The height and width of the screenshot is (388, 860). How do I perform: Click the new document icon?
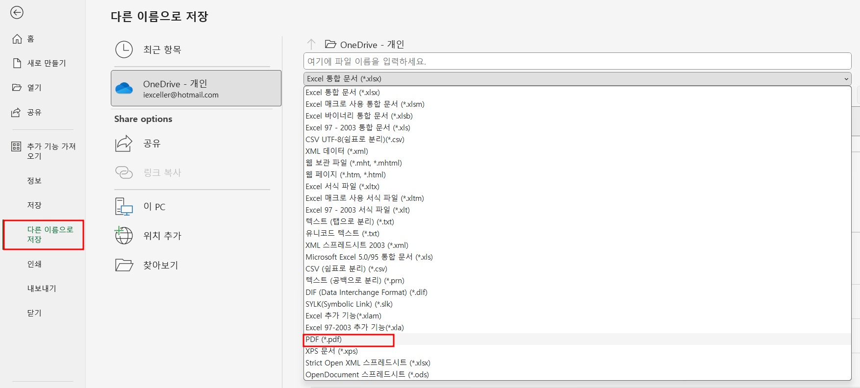click(x=17, y=63)
